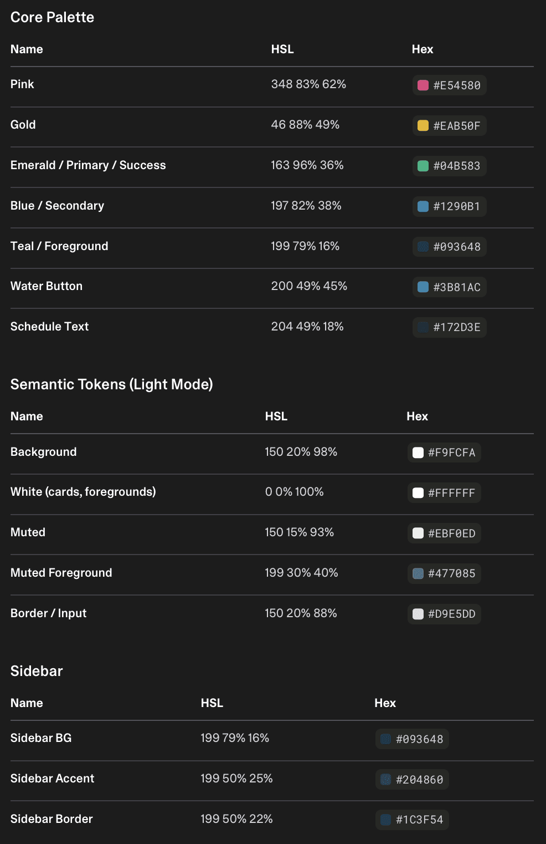Select the Water Button color swatch

click(x=423, y=287)
